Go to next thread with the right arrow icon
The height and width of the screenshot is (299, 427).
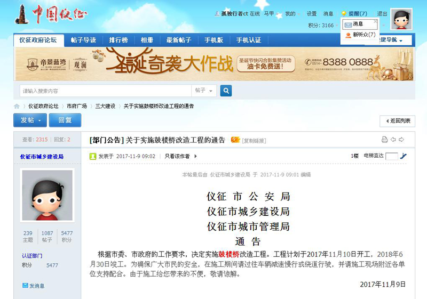(x=401, y=140)
